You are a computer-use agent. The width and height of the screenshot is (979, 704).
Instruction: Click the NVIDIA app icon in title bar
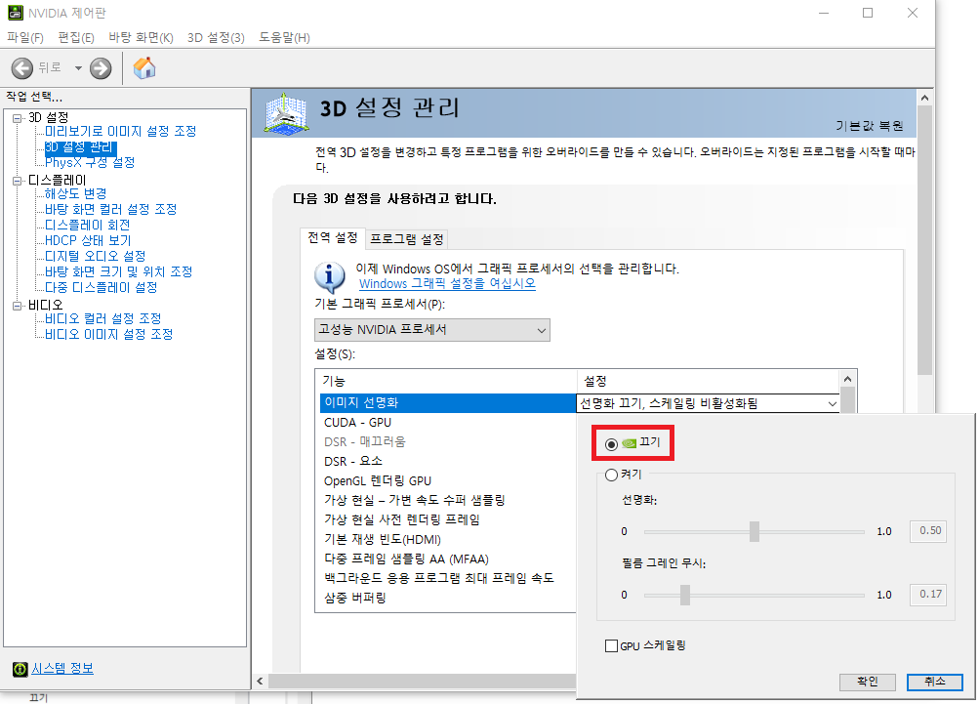coord(15,13)
